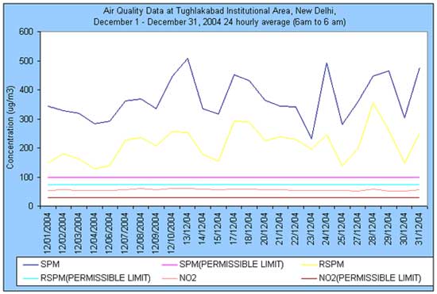Click the x-axis date 15/12/04
The width and height of the screenshot is (437, 294).
[x=218, y=229]
